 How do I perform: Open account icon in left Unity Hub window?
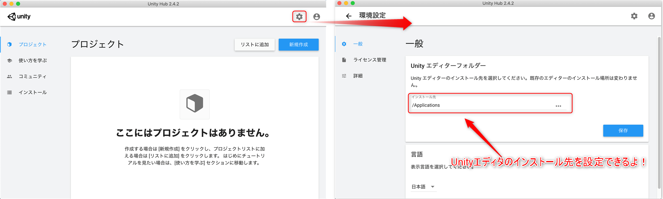(x=316, y=17)
